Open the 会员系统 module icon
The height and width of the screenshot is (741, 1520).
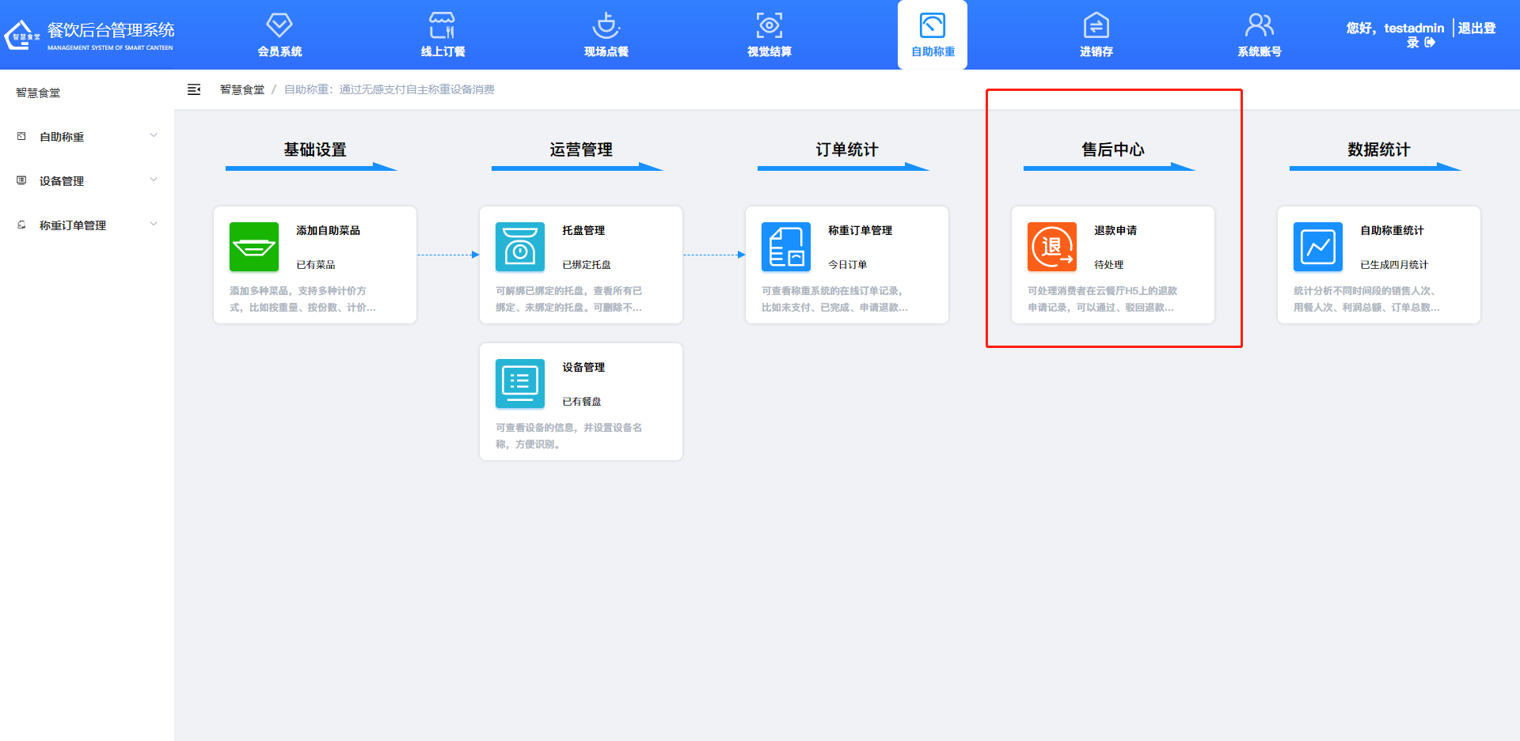[x=279, y=25]
